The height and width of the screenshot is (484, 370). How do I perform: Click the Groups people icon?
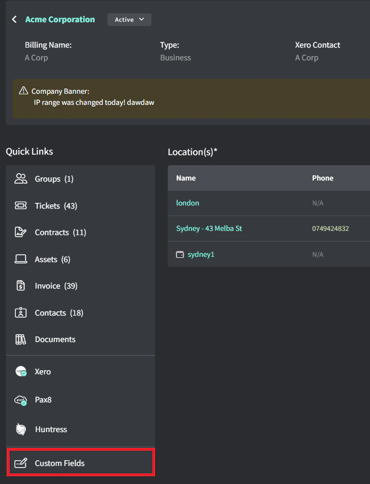21,179
